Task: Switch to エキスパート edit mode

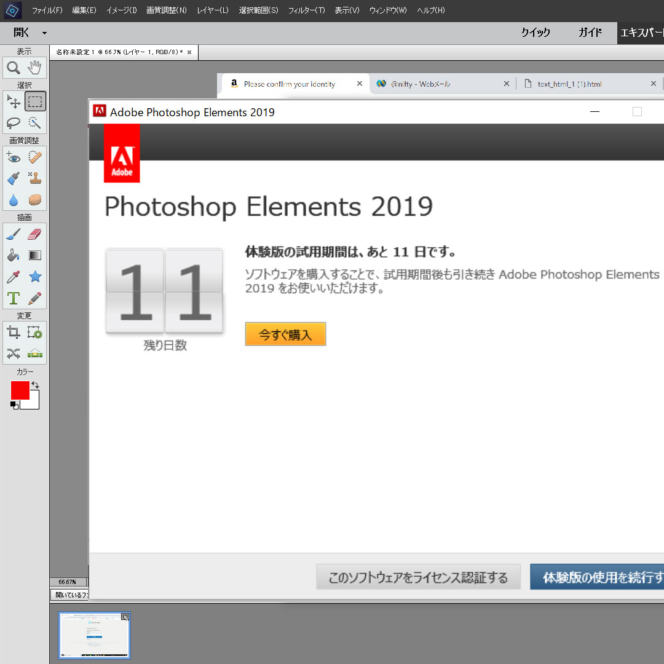Action: [x=641, y=33]
